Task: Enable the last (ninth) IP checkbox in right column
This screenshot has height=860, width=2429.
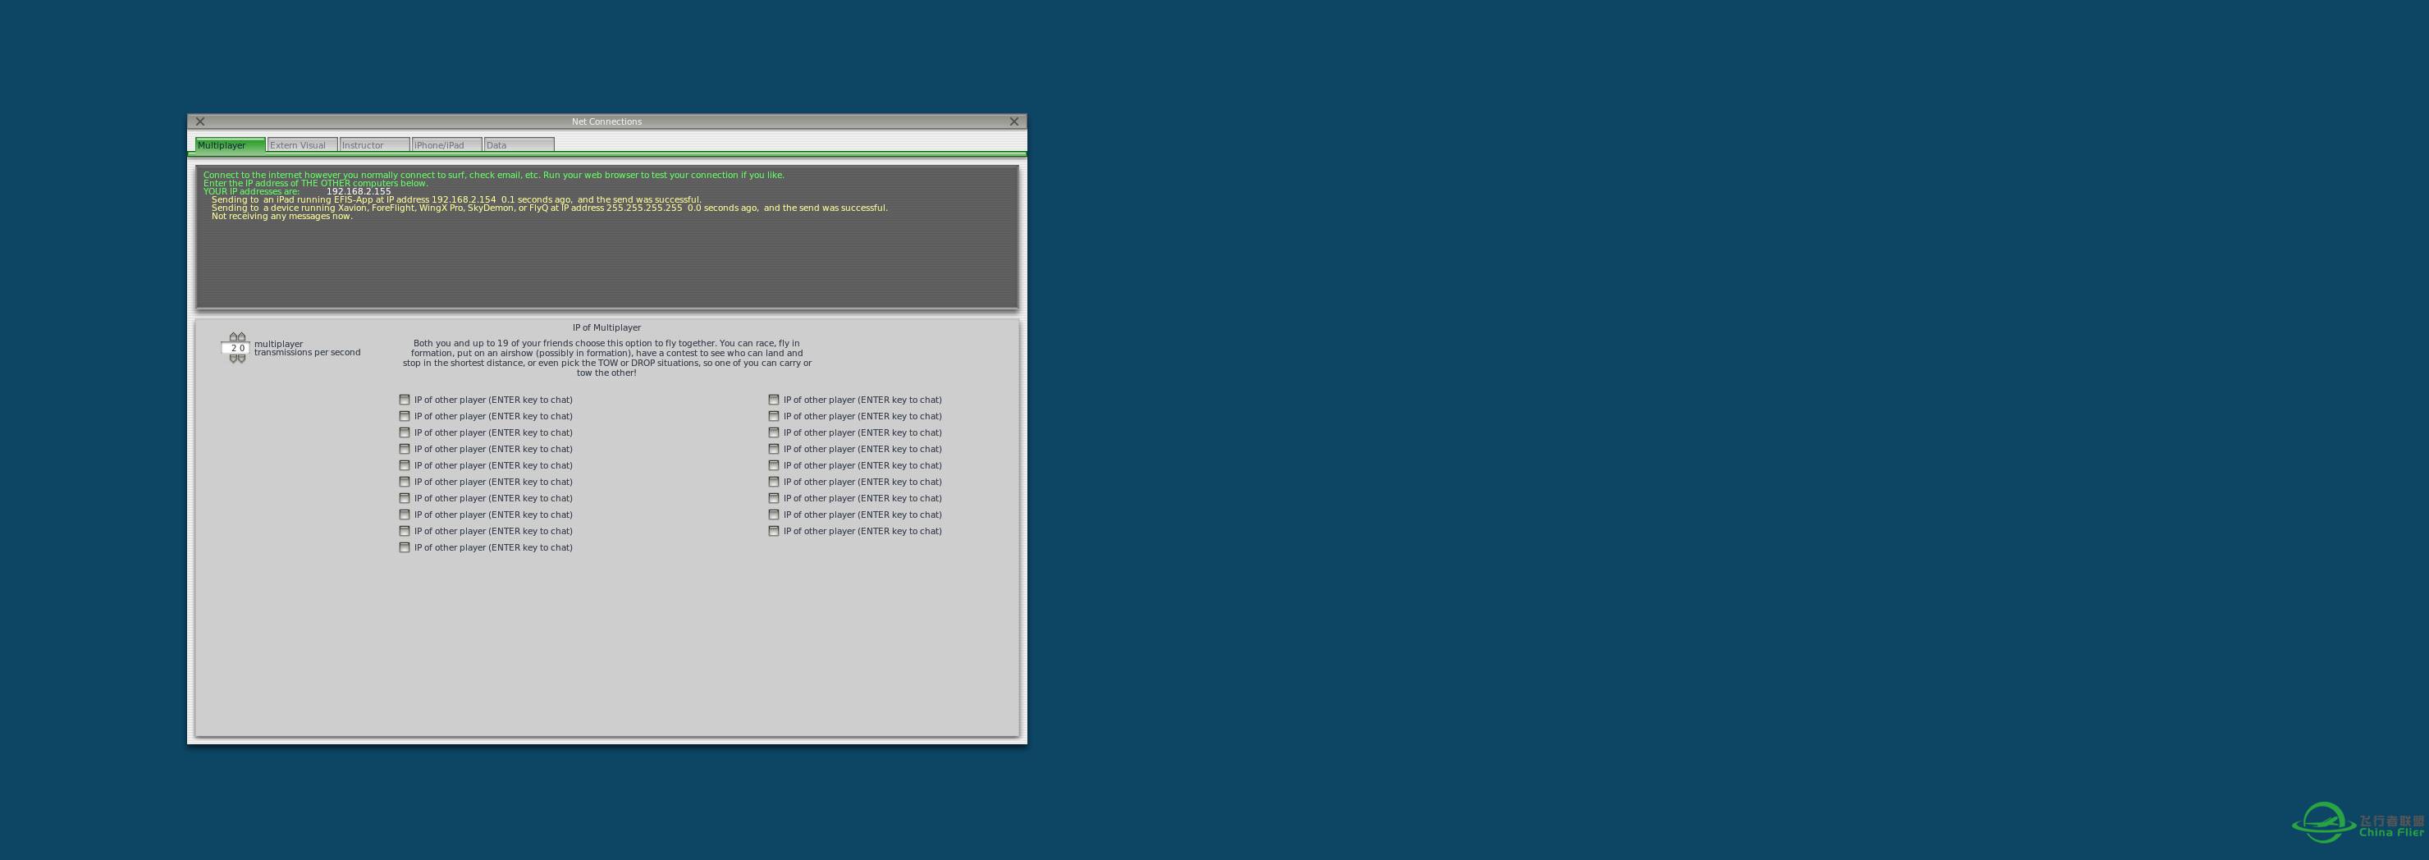Action: tap(773, 531)
